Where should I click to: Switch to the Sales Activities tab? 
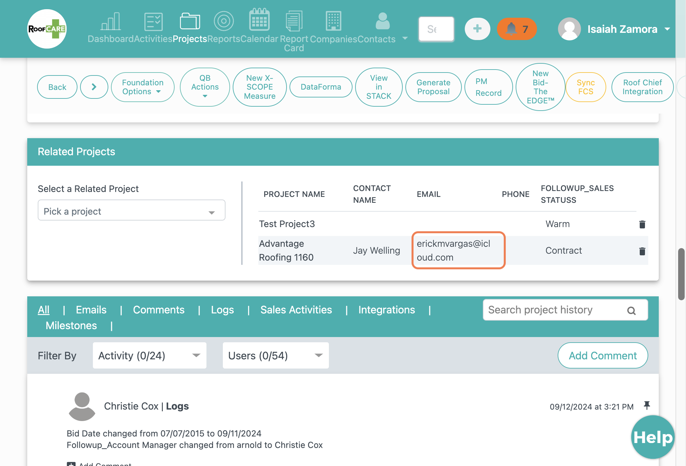[x=296, y=310]
